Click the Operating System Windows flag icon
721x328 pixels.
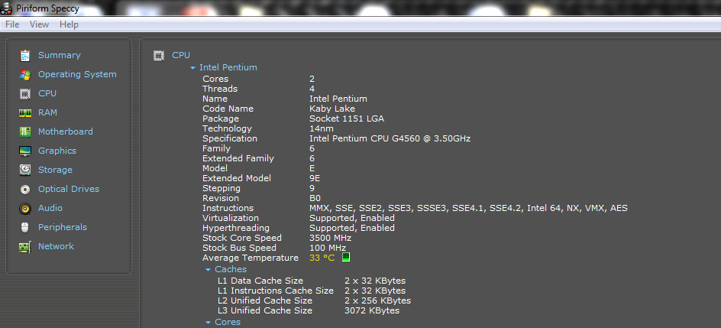click(x=25, y=74)
